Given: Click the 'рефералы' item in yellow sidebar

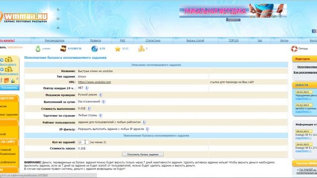Looking at the screenshot, I should [8, 162].
